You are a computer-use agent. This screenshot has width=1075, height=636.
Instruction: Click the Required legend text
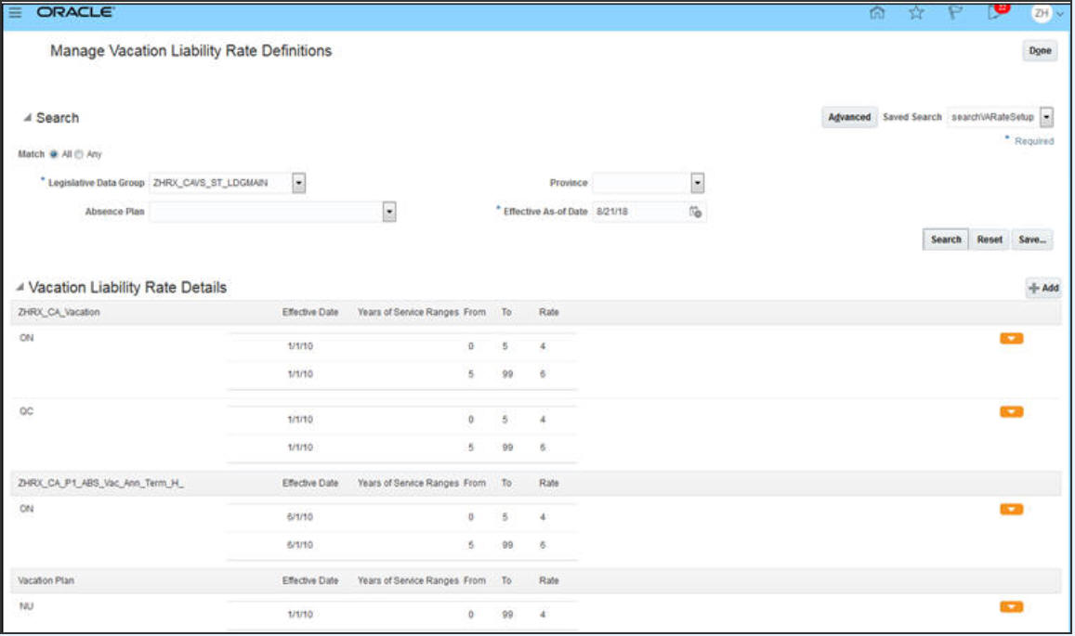pyautogui.click(x=1034, y=141)
